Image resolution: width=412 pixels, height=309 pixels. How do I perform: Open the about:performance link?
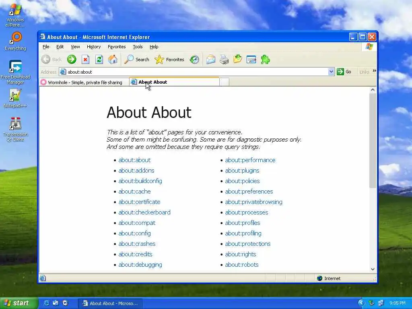[x=250, y=160]
